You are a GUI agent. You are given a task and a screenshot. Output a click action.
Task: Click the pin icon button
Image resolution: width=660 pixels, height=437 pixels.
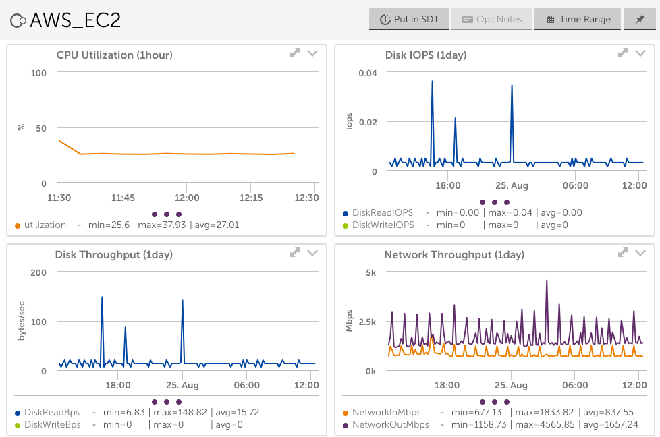(x=639, y=20)
